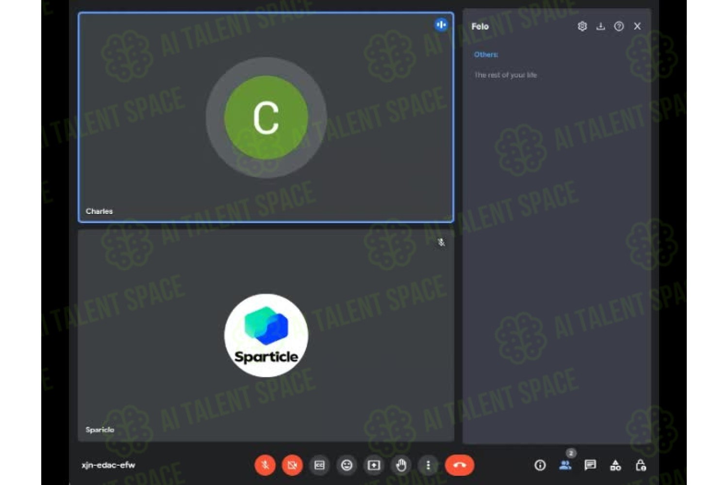
Task: Leave the call with the red button
Action: (x=459, y=465)
